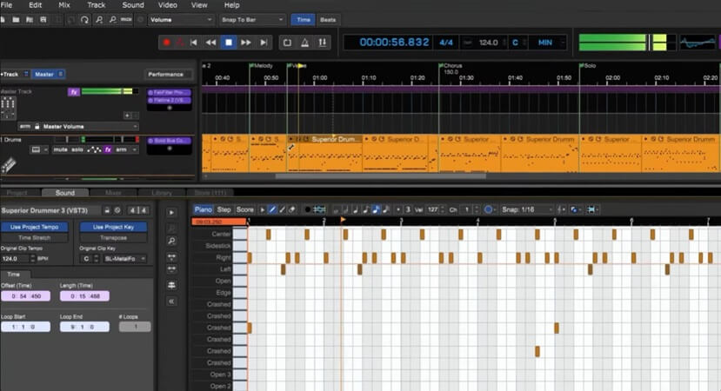Open the Mix menu
Viewport: 721px width, 391px height.
coord(64,5)
